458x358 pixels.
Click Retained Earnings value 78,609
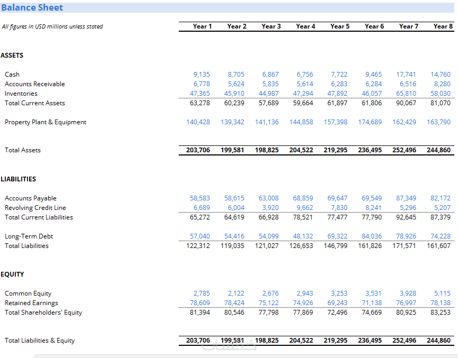point(200,303)
